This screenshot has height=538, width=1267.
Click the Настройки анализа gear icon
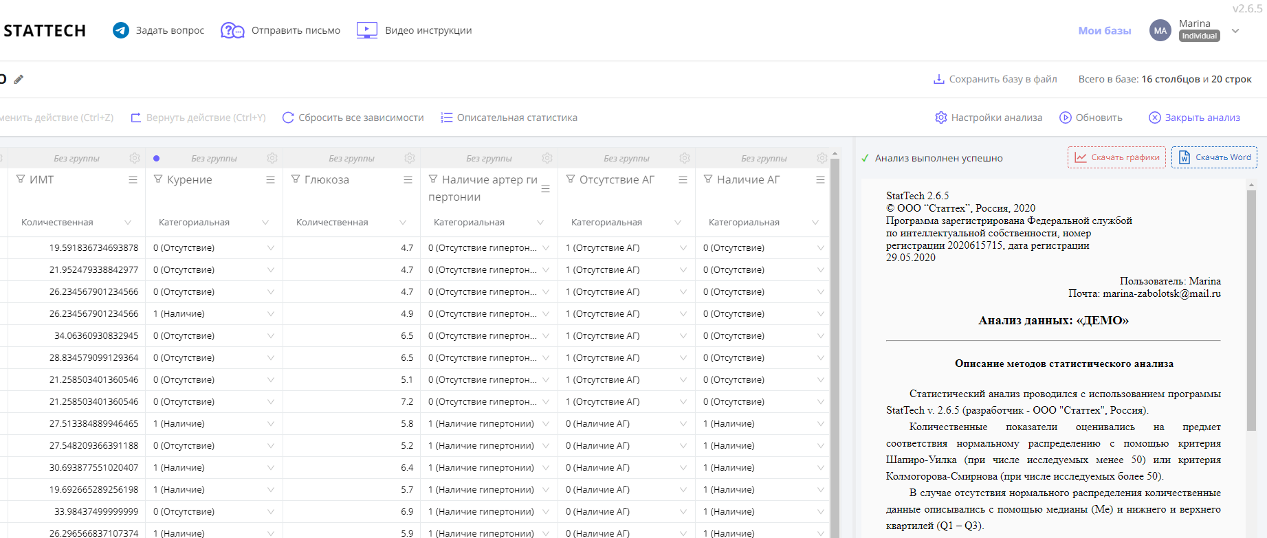pos(941,117)
